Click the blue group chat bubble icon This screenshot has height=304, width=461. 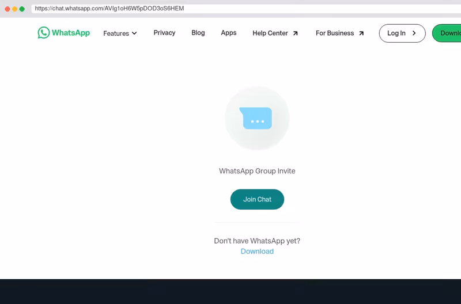pos(256,118)
